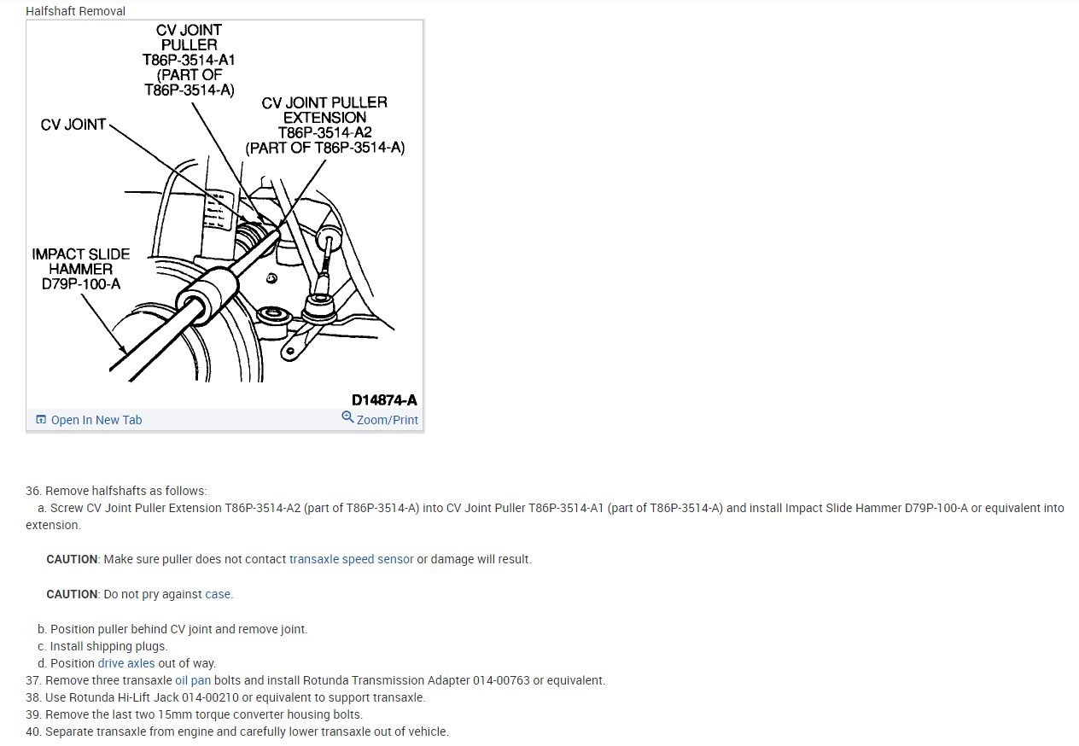This screenshot has width=1079, height=746.
Task: Follow the transaxle speed sensor link
Action: 352,559
